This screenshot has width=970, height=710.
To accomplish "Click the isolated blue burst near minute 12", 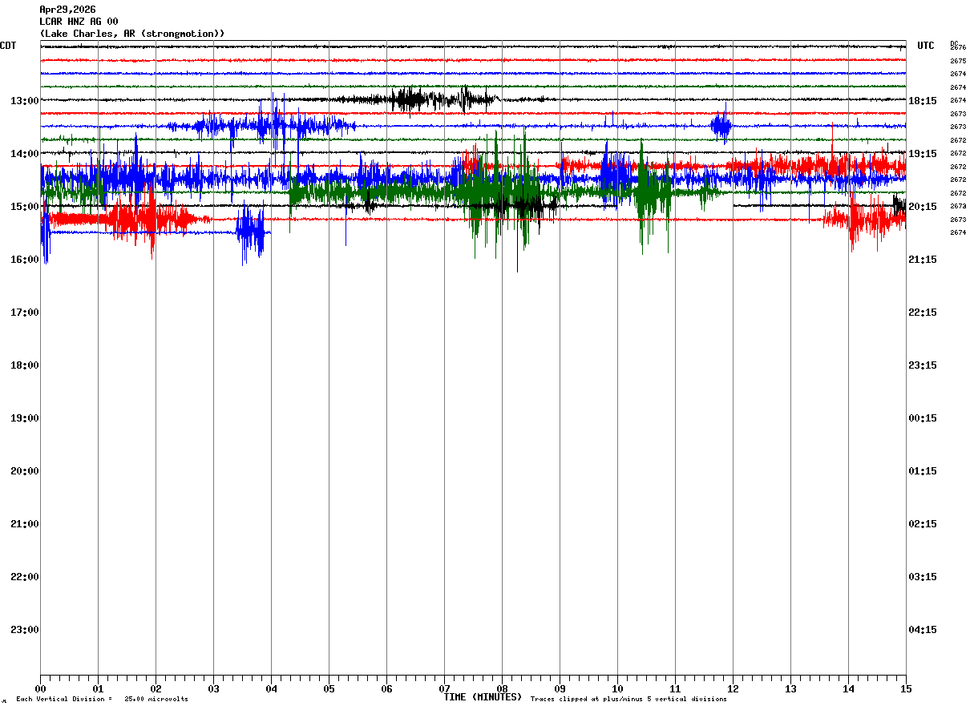I will point(721,126).
